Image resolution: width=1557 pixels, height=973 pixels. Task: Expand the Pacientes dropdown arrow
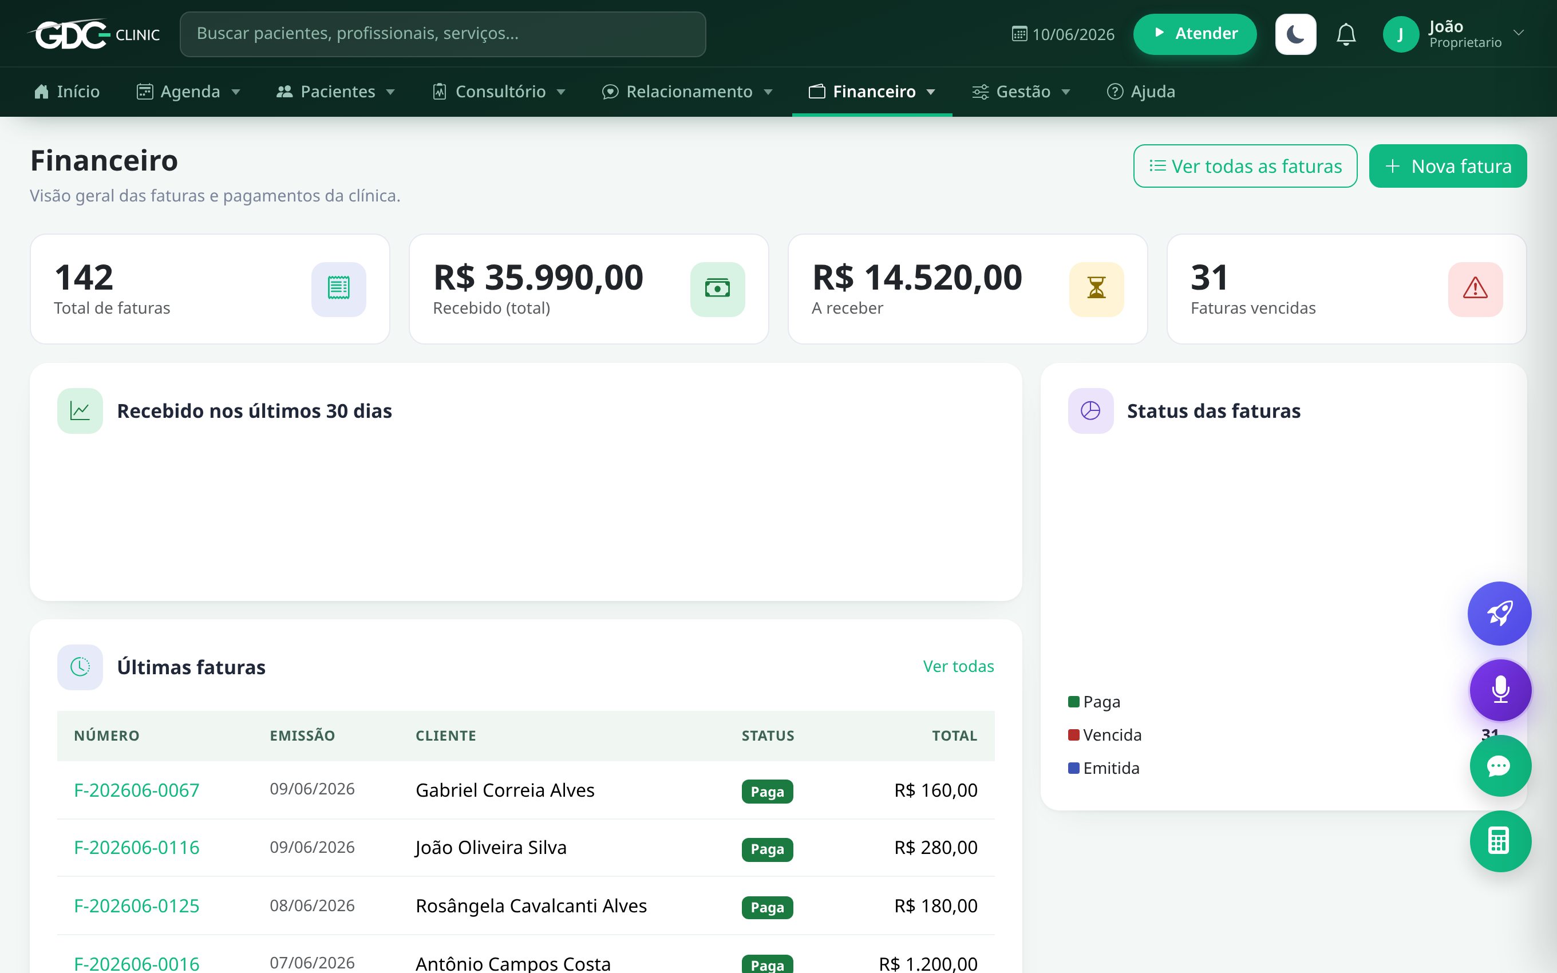coord(390,92)
